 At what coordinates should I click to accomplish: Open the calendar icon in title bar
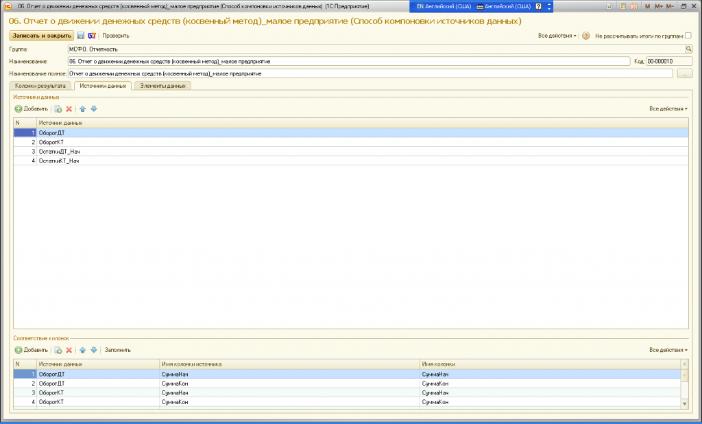pos(634,6)
